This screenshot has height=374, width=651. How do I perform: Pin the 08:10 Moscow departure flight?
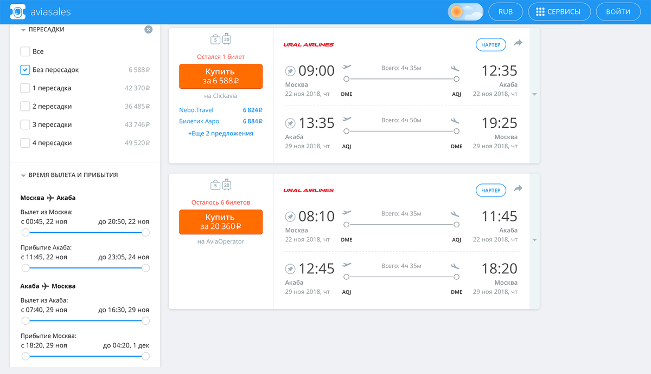pyautogui.click(x=290, y=216)
